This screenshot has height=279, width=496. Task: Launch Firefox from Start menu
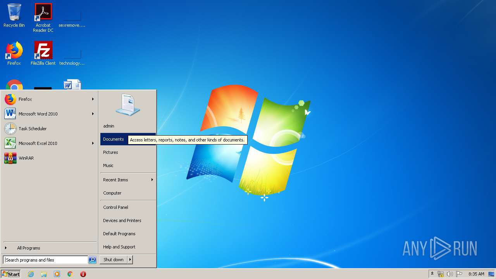49,99
